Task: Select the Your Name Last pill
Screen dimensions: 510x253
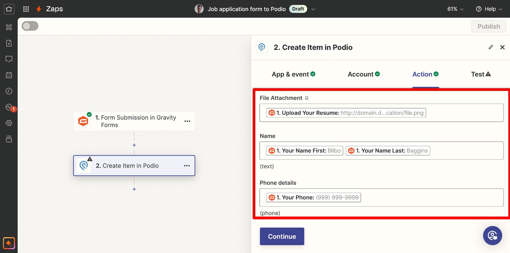Action: 388,151
